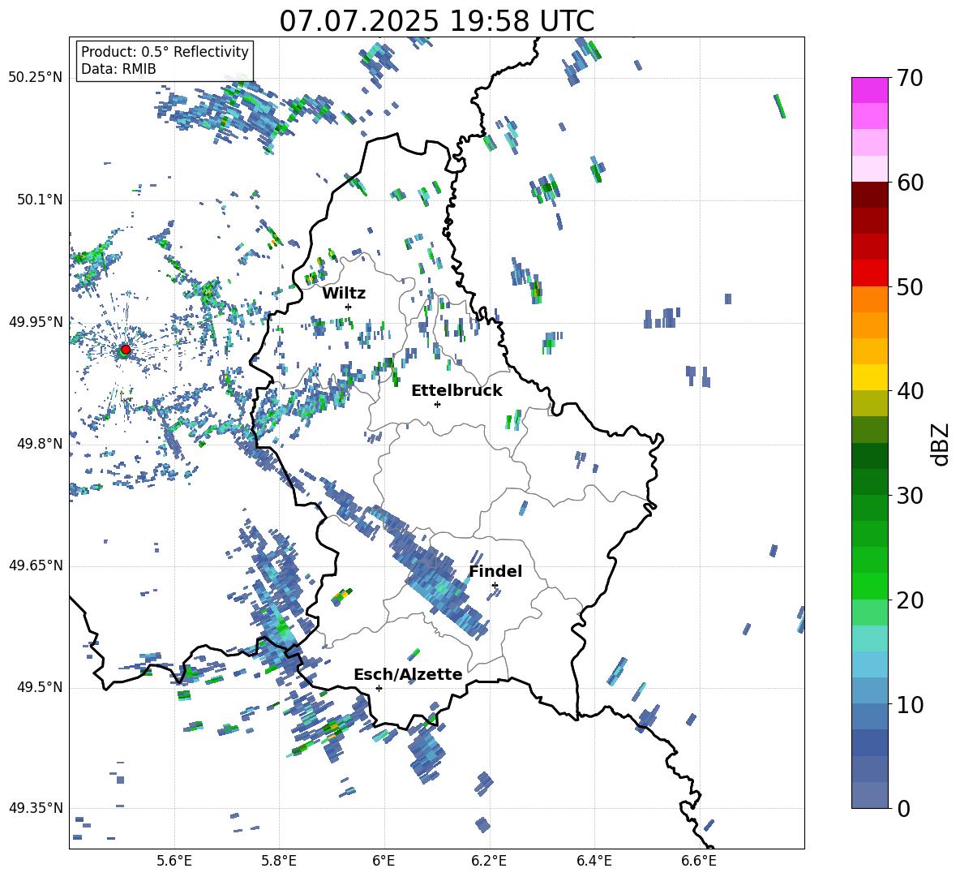Click the title 07.07.2025 19:58 UTC
The width and height of the screenshot is (960, 877).
click(436, 21)
